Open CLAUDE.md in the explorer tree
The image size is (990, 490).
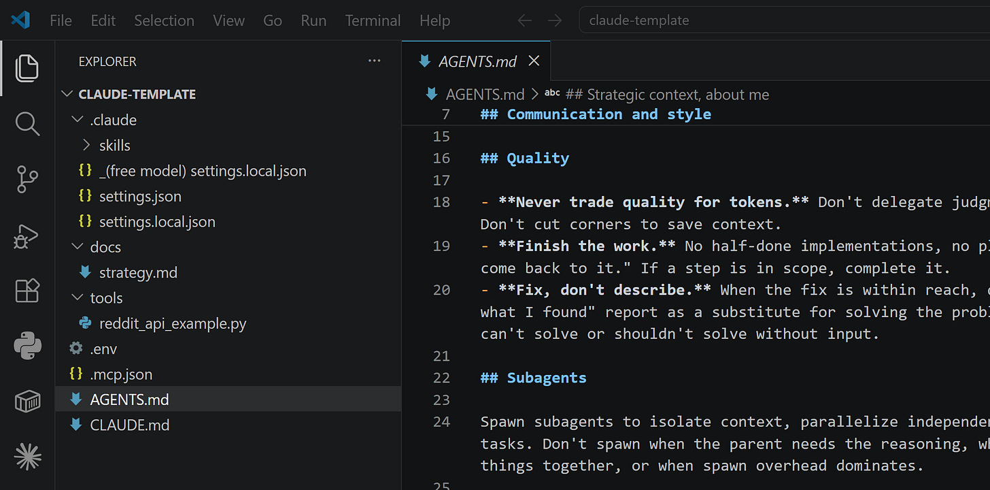[x=129, y=425]
